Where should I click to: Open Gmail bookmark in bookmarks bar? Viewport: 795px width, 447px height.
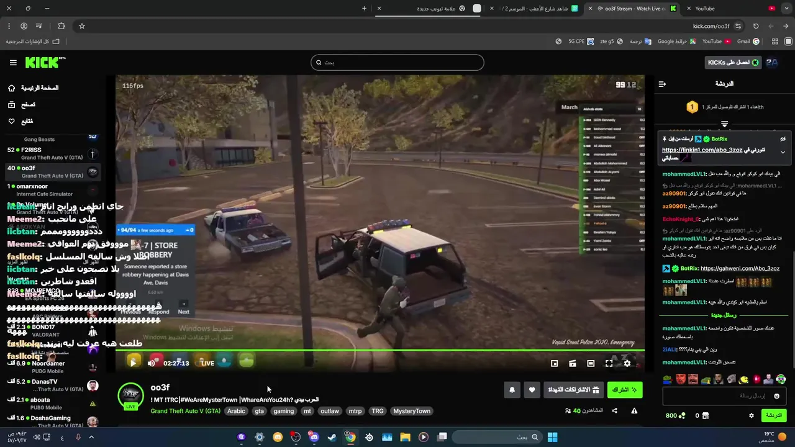point(748,42)
